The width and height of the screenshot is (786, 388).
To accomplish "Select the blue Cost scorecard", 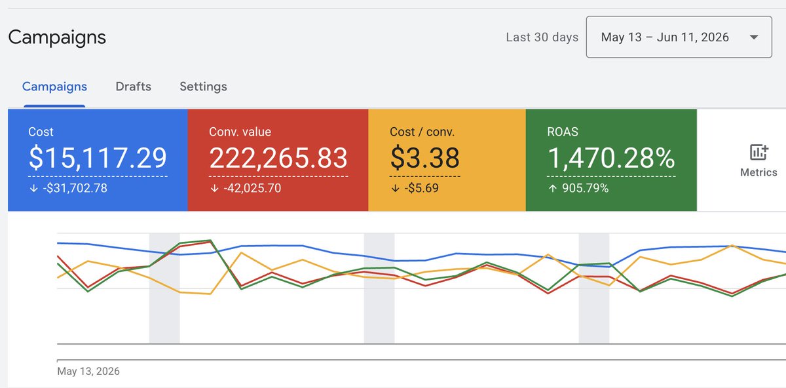I will pos(98,161).
